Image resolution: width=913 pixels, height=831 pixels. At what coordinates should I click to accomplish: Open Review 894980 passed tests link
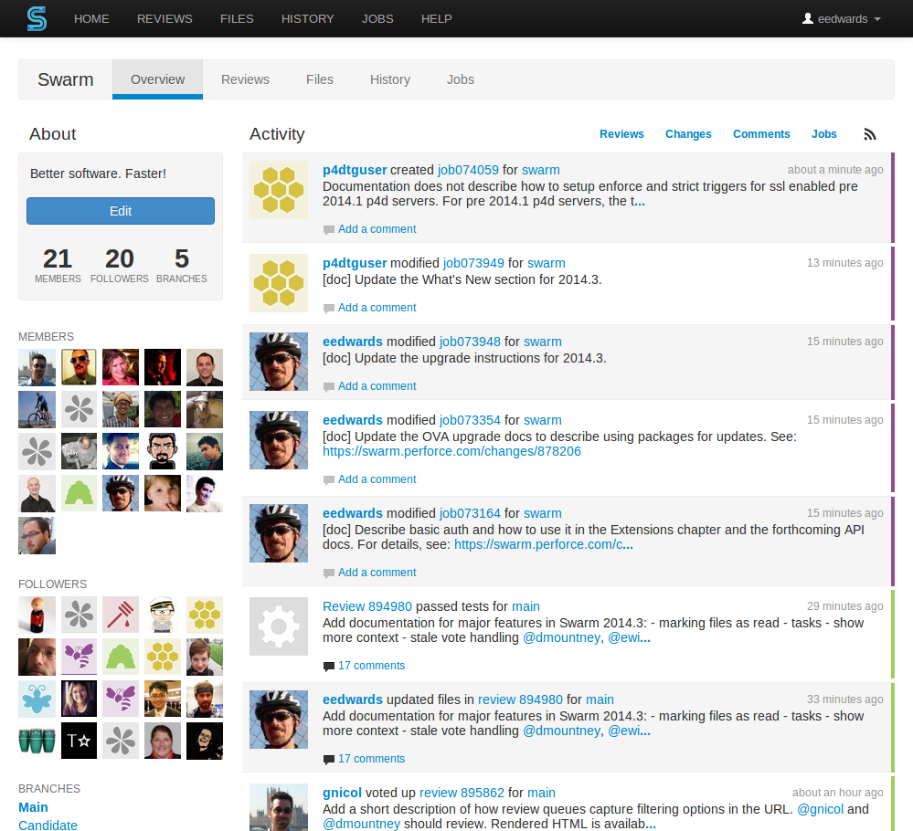coord(367,606)
